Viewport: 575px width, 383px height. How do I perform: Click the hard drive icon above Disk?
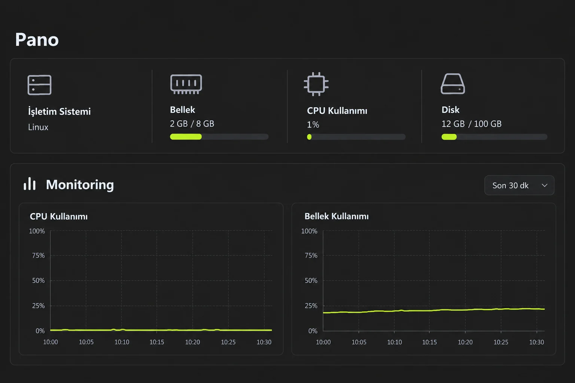(453, 84)
